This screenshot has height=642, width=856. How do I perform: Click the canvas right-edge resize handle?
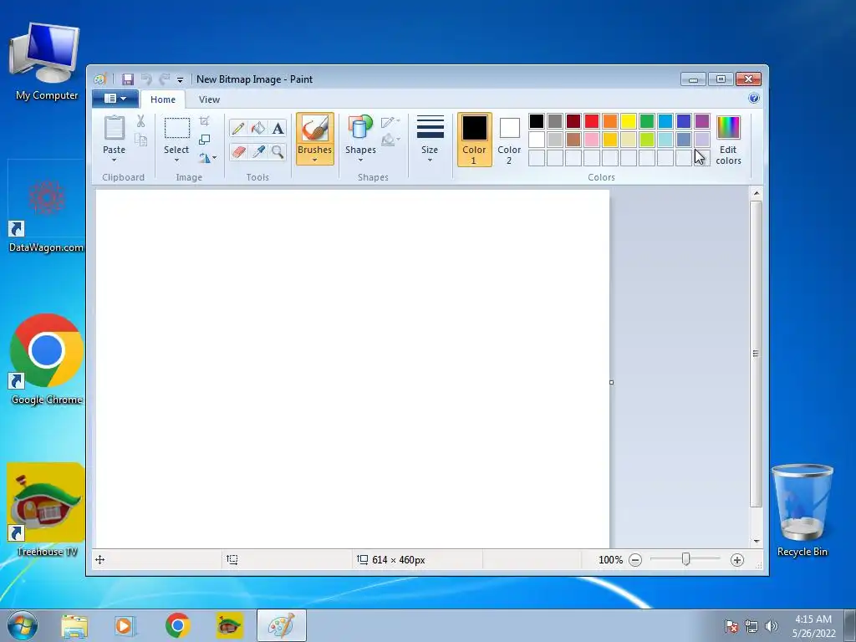[x=611, y=382]
